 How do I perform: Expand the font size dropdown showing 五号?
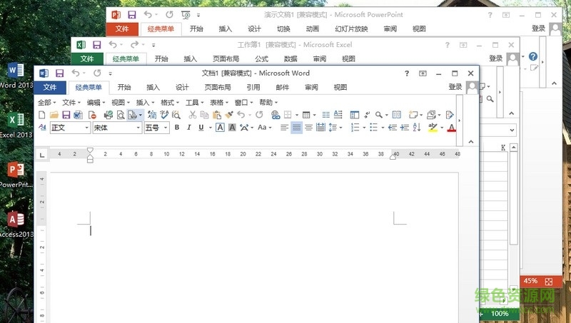pos(166,128)
